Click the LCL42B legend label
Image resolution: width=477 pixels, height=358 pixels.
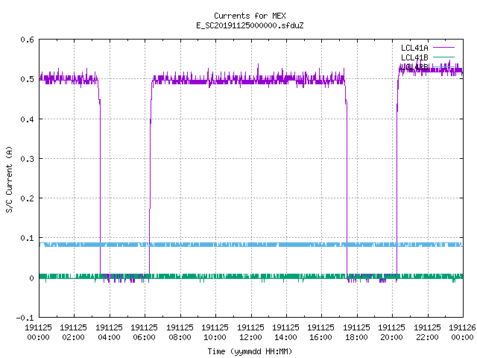pyautogui.click(x=414, y=67)
